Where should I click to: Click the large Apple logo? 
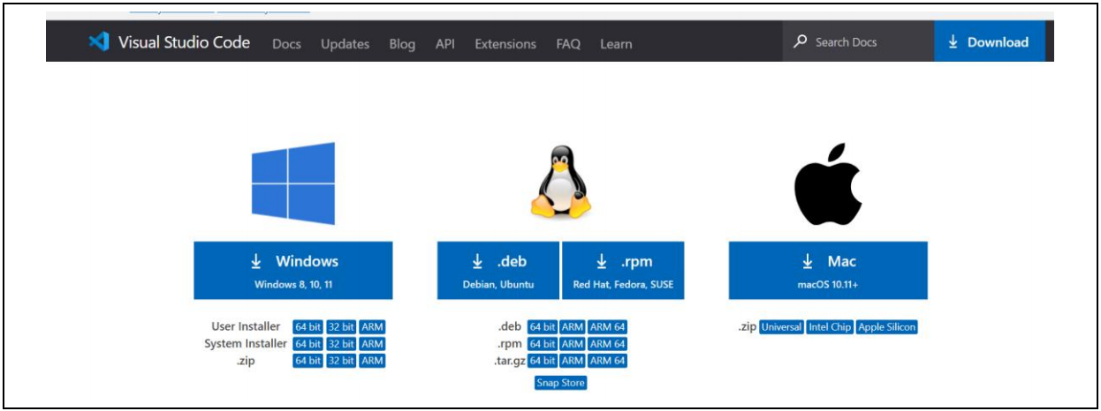click(827, 184)
